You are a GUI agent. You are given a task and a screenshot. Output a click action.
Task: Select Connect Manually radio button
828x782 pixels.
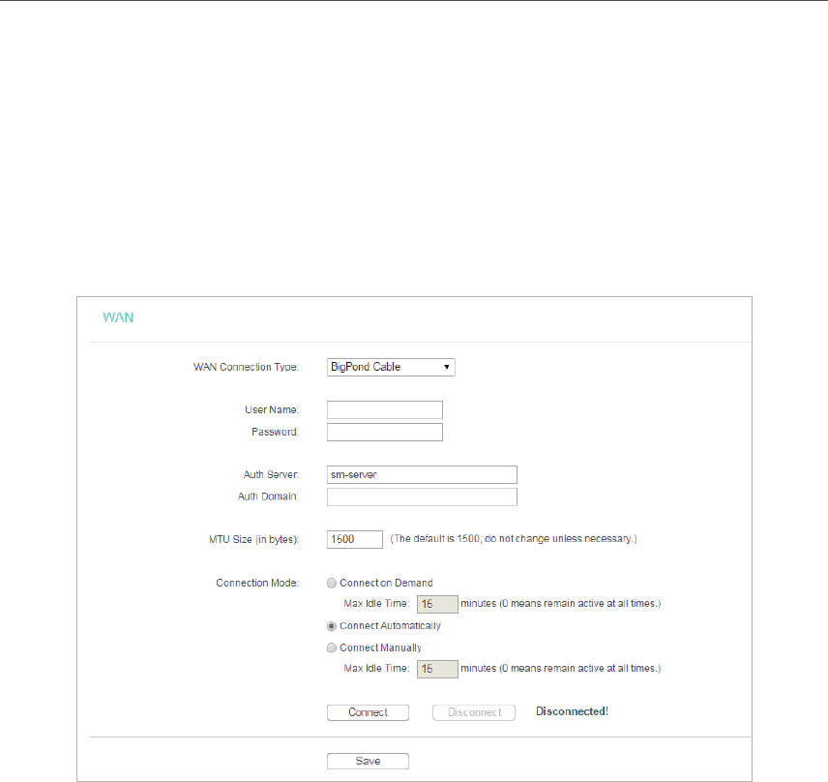332,647
